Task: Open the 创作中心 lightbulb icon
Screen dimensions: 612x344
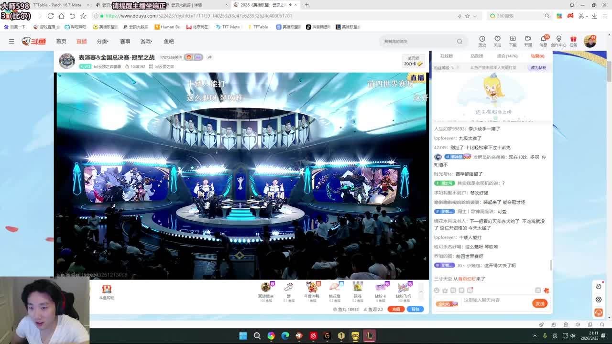Action: pyautogui.click(x=558, y=41)
